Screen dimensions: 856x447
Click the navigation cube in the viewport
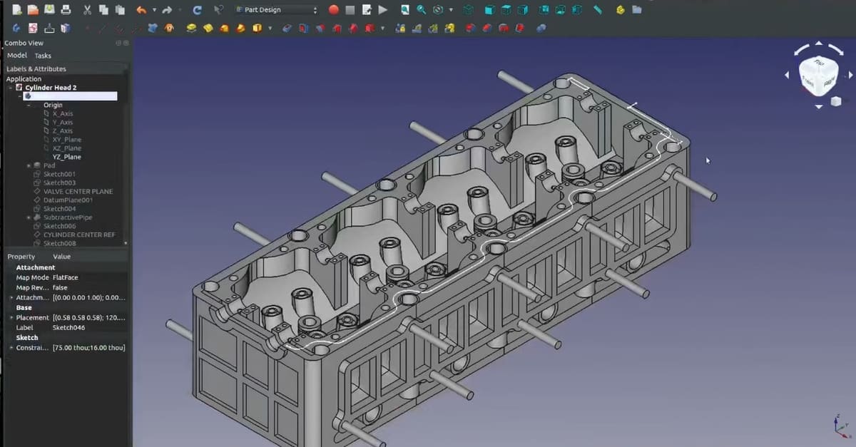[x=817, y=75]
